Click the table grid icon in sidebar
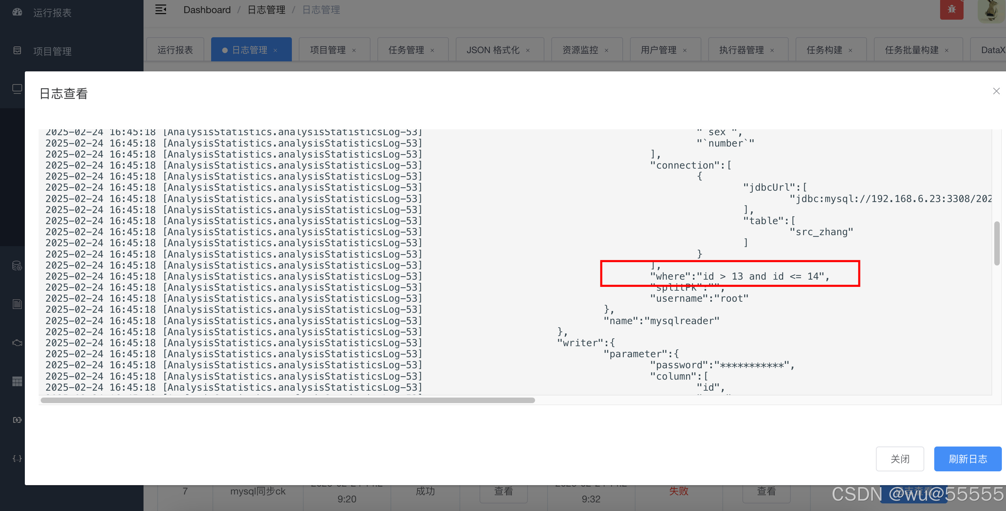Screen dimensions: 1006x511 pyautogui.click(x=17, y=381)
